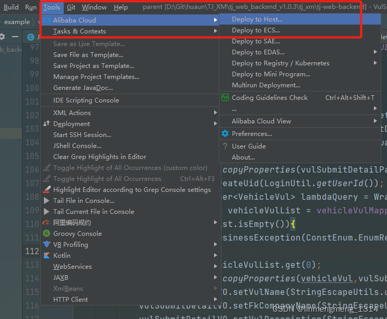This screenshot has height=319, width=387.
Task: Expand Tasks & Contexts submenu arrow
Action: (216, 31)
